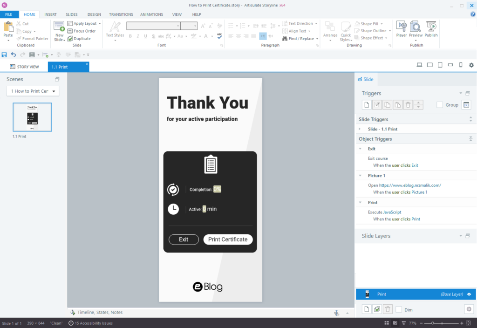
Task: Open the 15 Accessibility Issues link
Action: (x=90, y=323)
